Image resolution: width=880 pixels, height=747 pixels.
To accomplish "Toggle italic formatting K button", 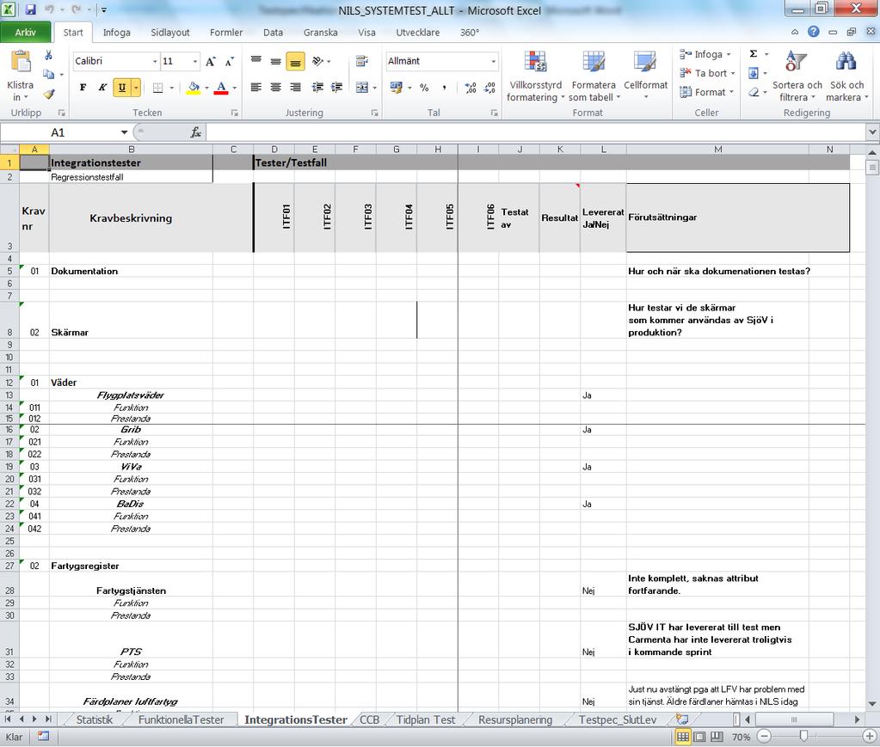I will point(102,88).
